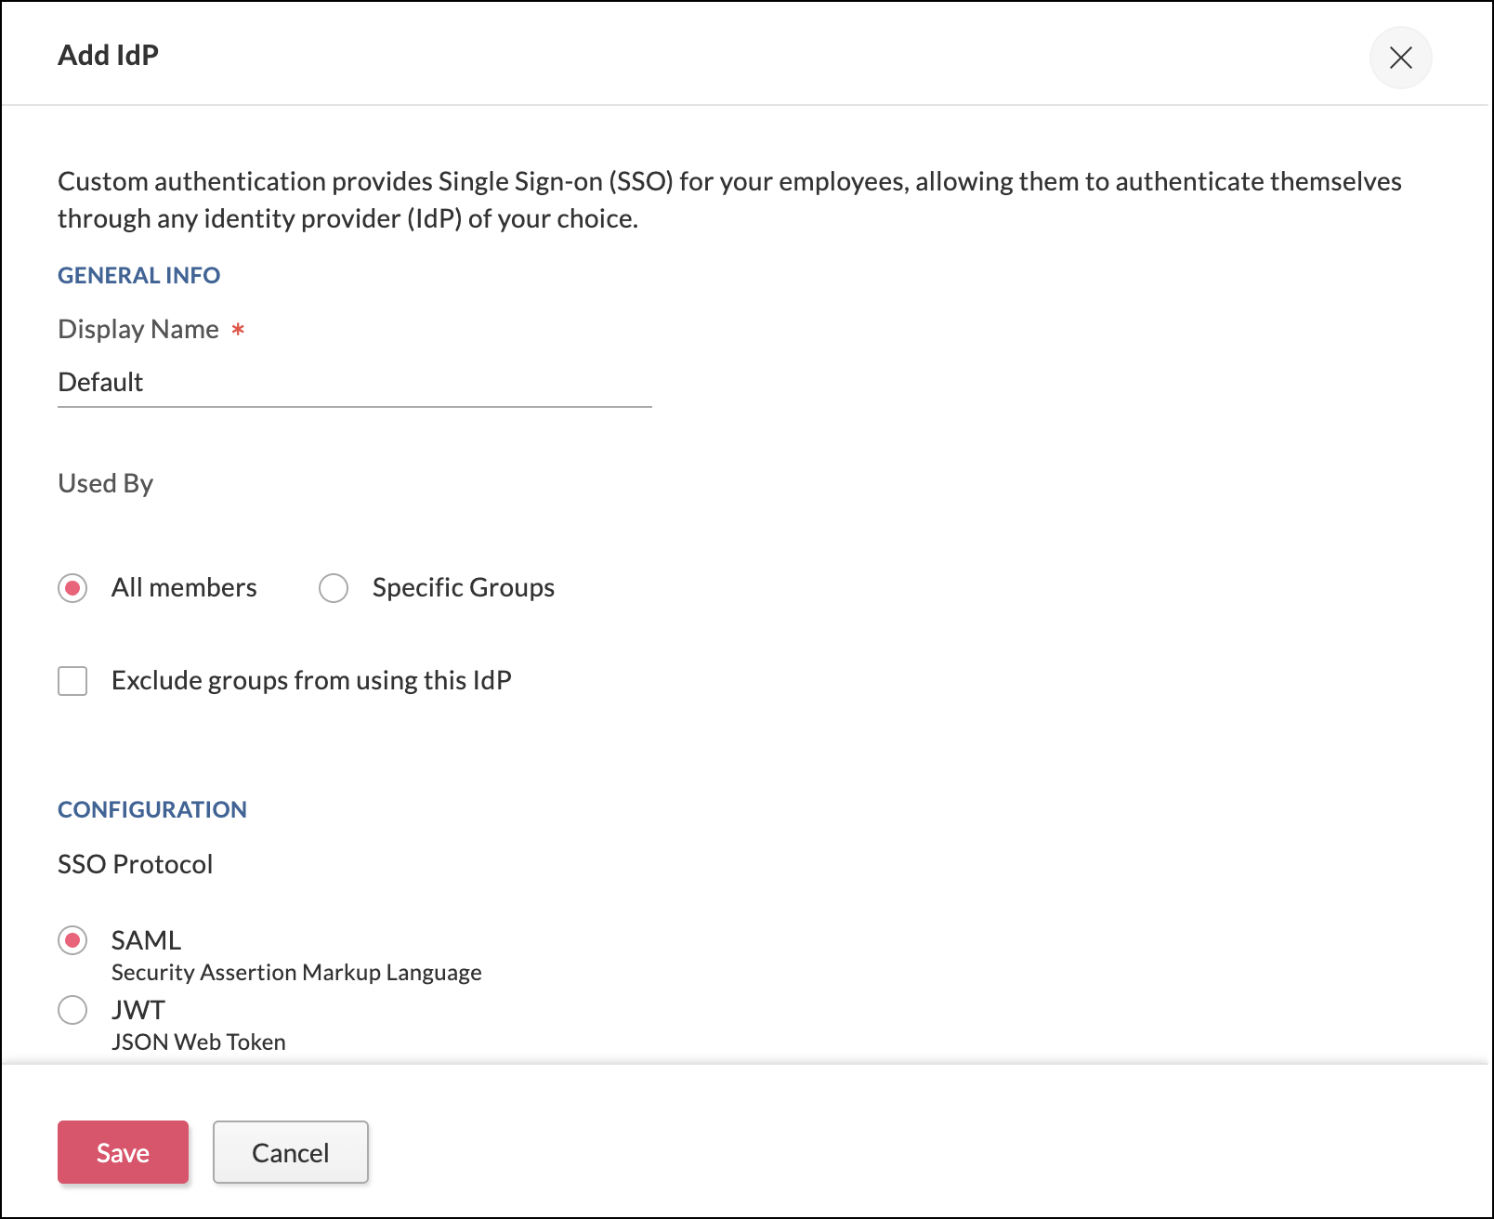
Task: Click the 'Specific Groups' label text
Action: (x=463, y=588)
